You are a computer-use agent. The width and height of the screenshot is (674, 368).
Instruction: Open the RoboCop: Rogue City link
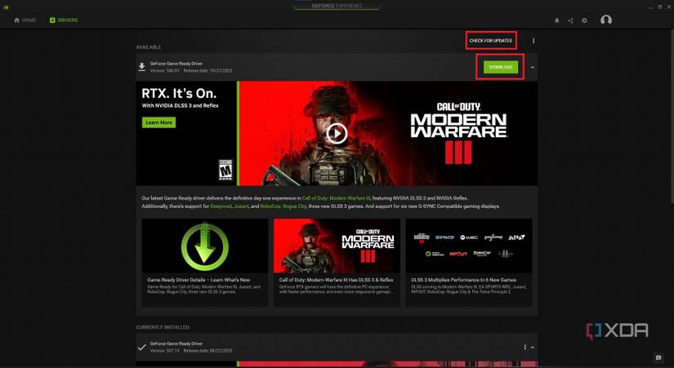(283, 206)
